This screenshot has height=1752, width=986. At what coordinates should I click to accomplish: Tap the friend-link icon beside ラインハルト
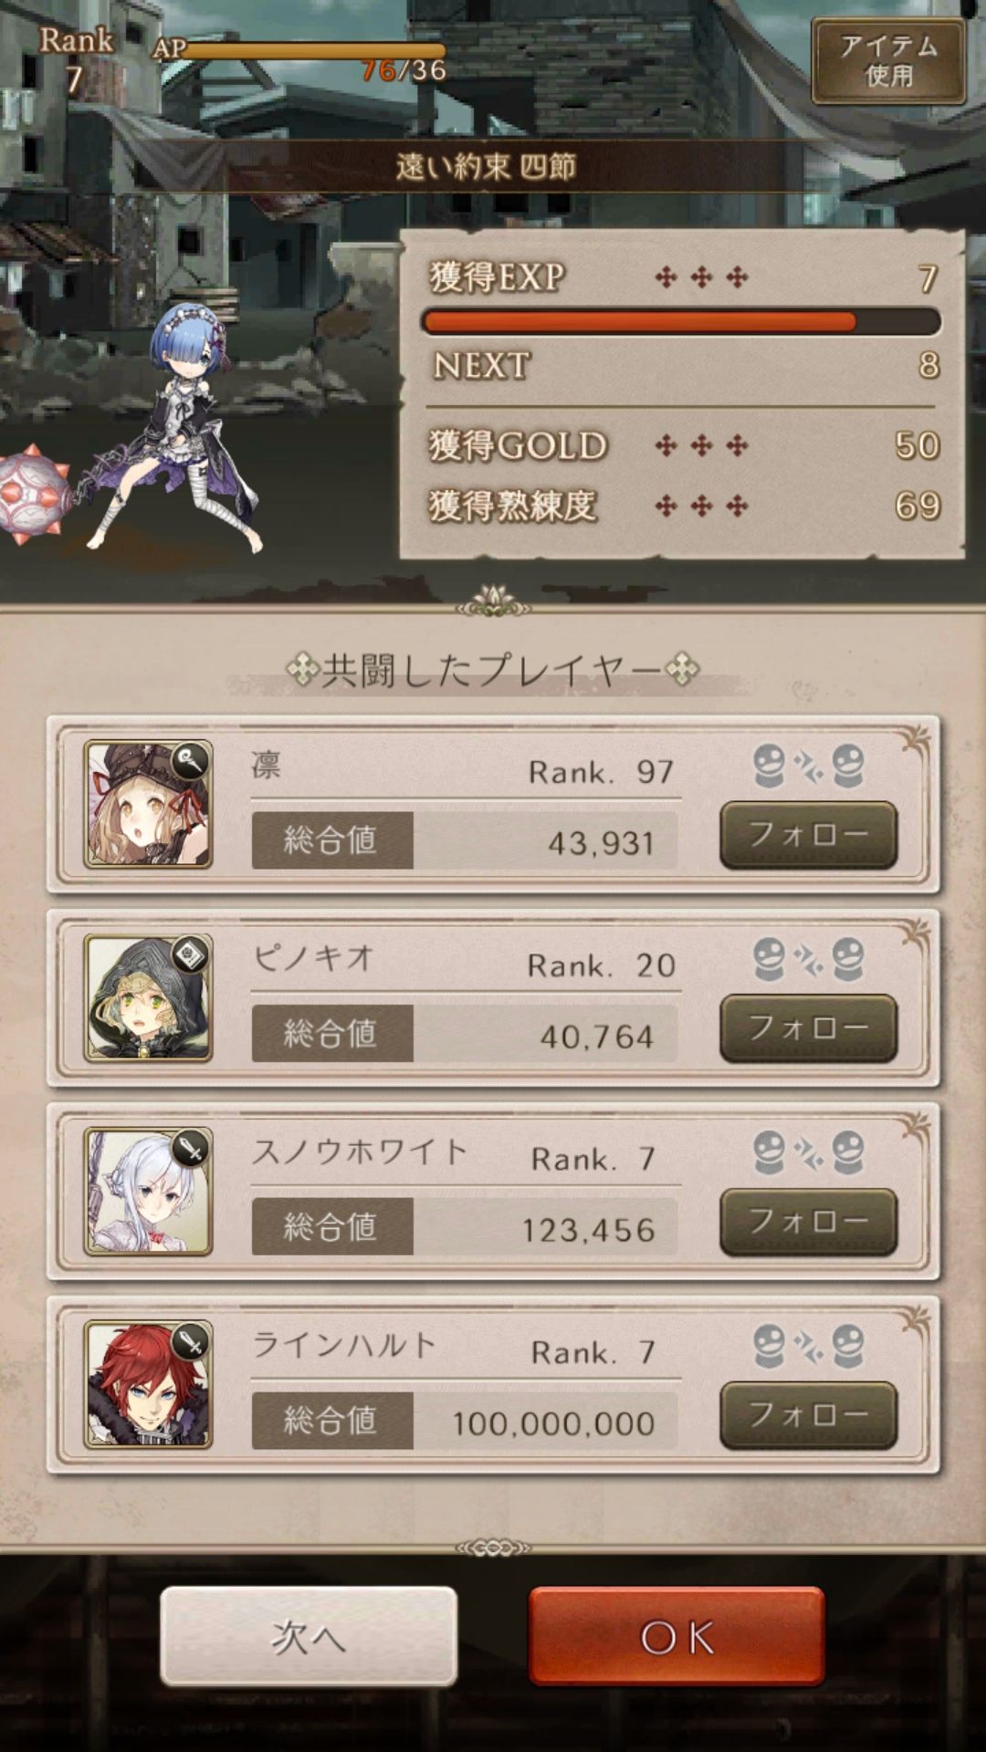click(809, 1347)
